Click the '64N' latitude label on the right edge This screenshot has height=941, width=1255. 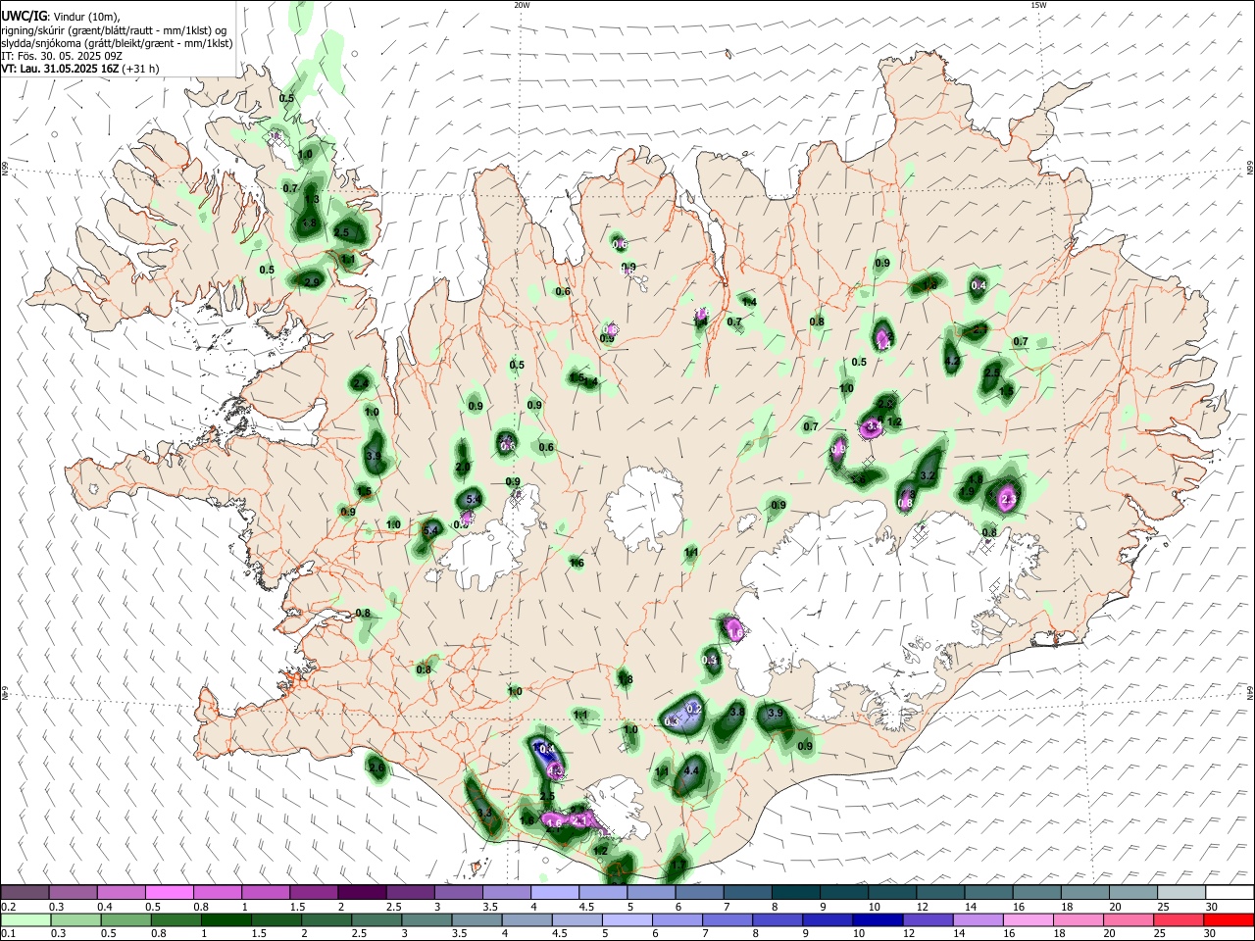[1250, 693]
